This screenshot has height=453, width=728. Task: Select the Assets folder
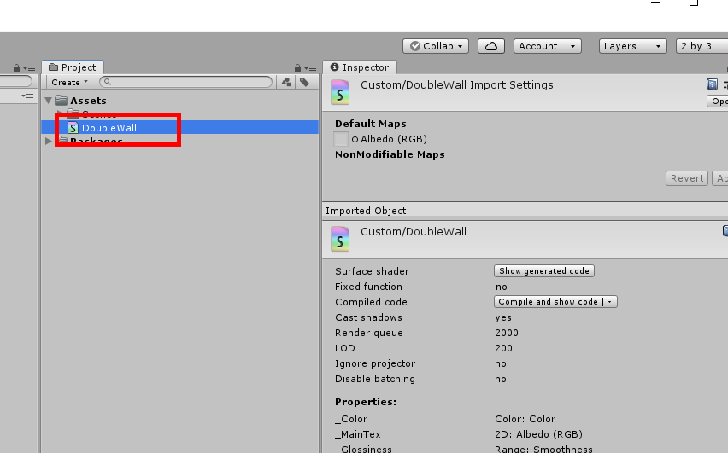[x=88, y=101]
